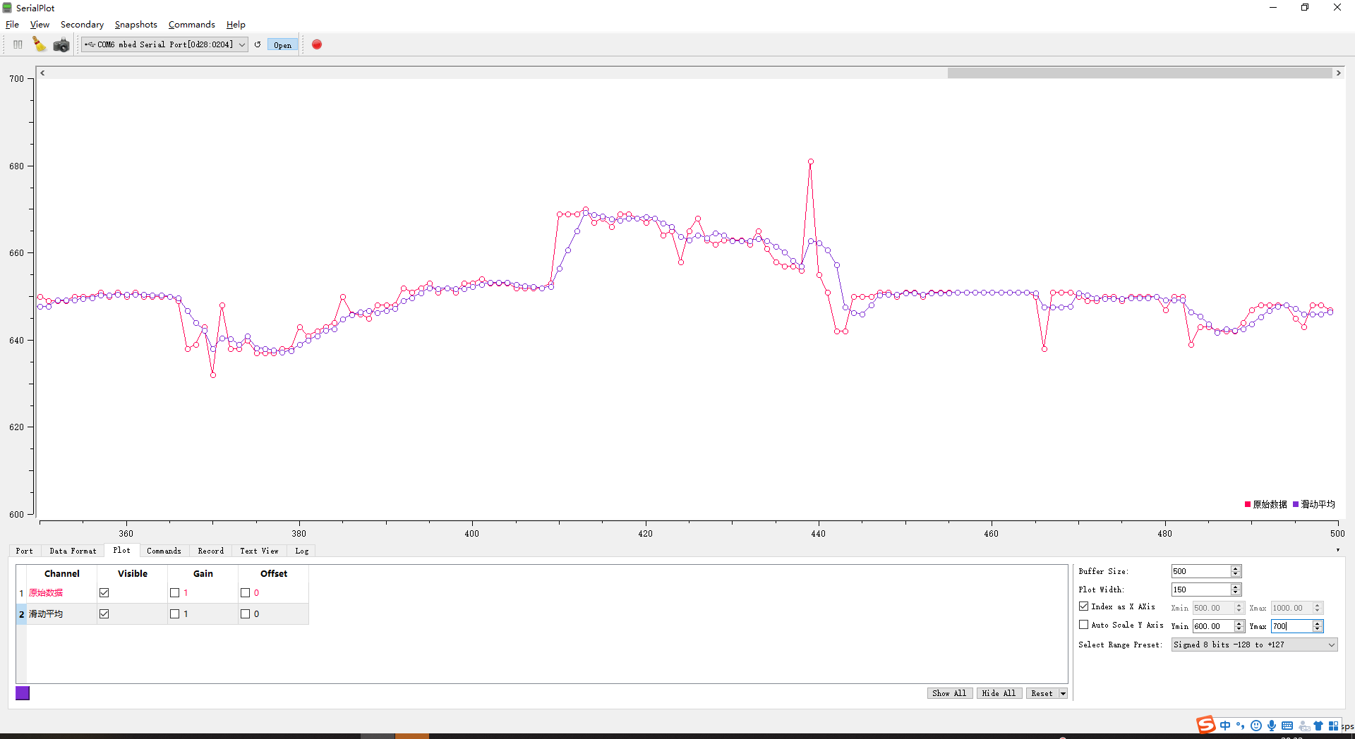Open the Secondary menu

click(x=82, y=25)
